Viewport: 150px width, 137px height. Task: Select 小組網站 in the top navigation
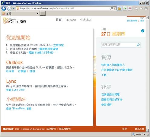pos(85,20)
